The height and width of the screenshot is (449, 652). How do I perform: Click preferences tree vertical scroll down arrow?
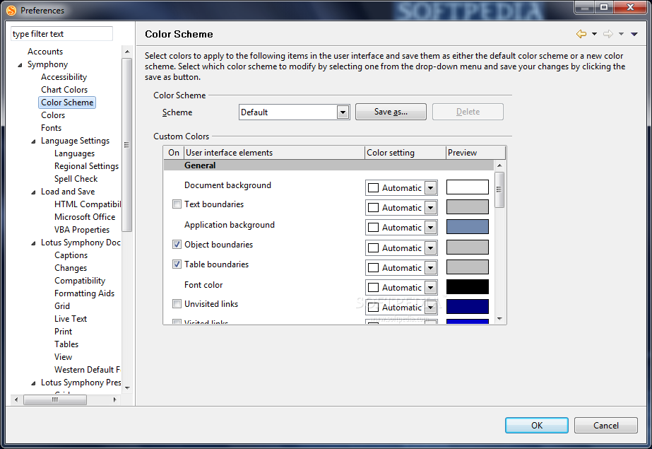[x=127, y=387]
